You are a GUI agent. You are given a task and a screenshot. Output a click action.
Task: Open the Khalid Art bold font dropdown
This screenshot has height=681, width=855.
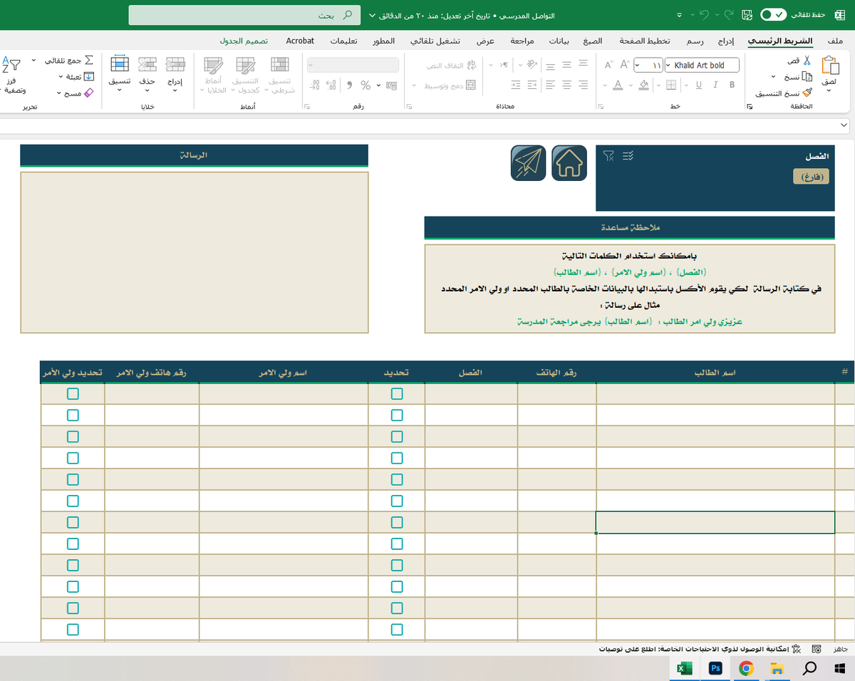pyautogui.click(x=668, y=66)
